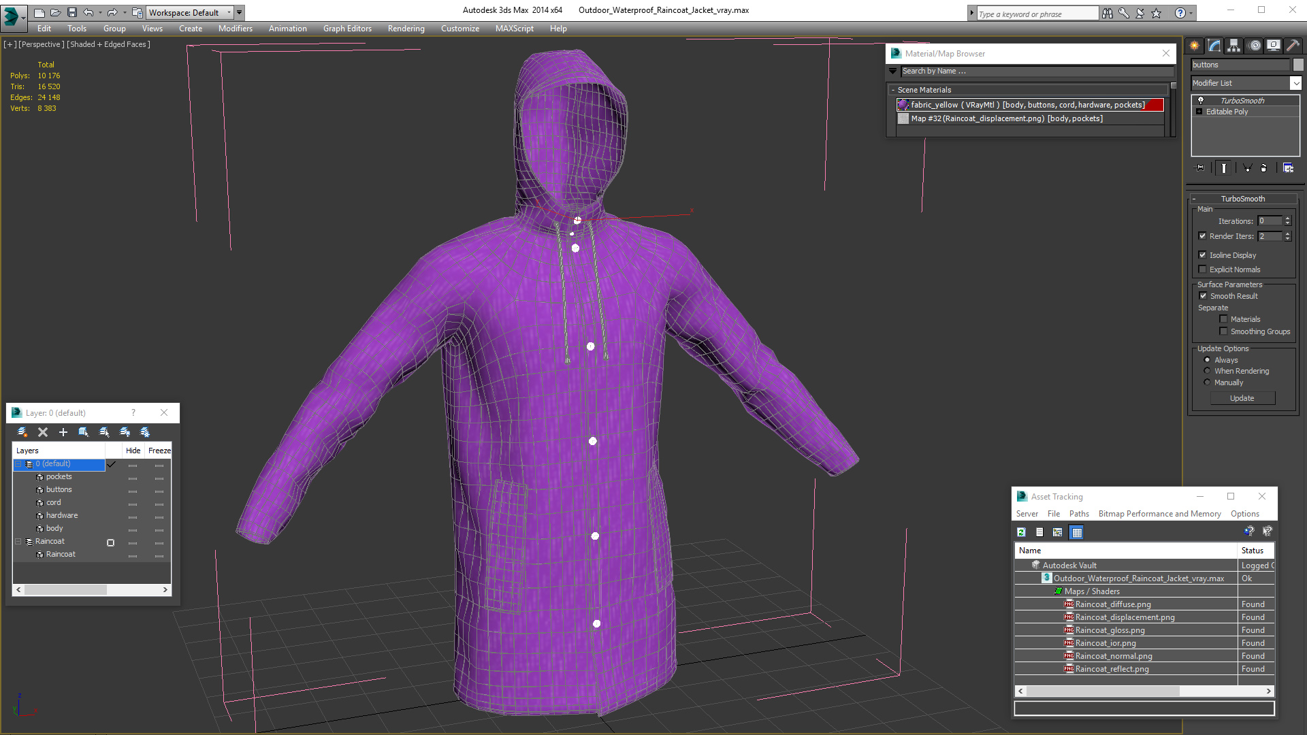
Task: Open Material/Map Browser options arrow
Action: (893, 71)
